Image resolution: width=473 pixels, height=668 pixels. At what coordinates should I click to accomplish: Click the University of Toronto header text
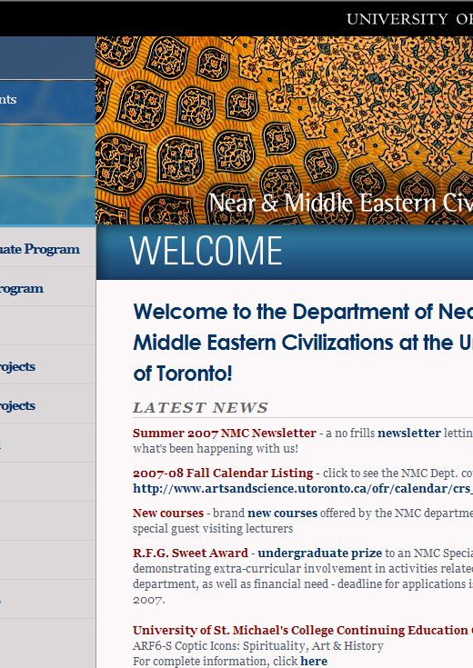(x=409, y=19)
